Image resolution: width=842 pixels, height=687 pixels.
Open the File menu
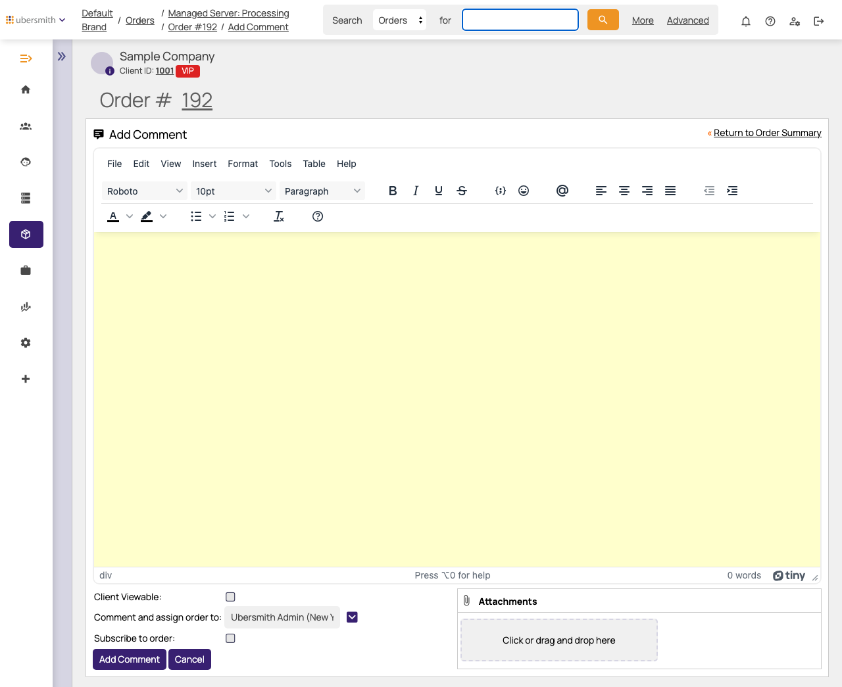[114, 164]
